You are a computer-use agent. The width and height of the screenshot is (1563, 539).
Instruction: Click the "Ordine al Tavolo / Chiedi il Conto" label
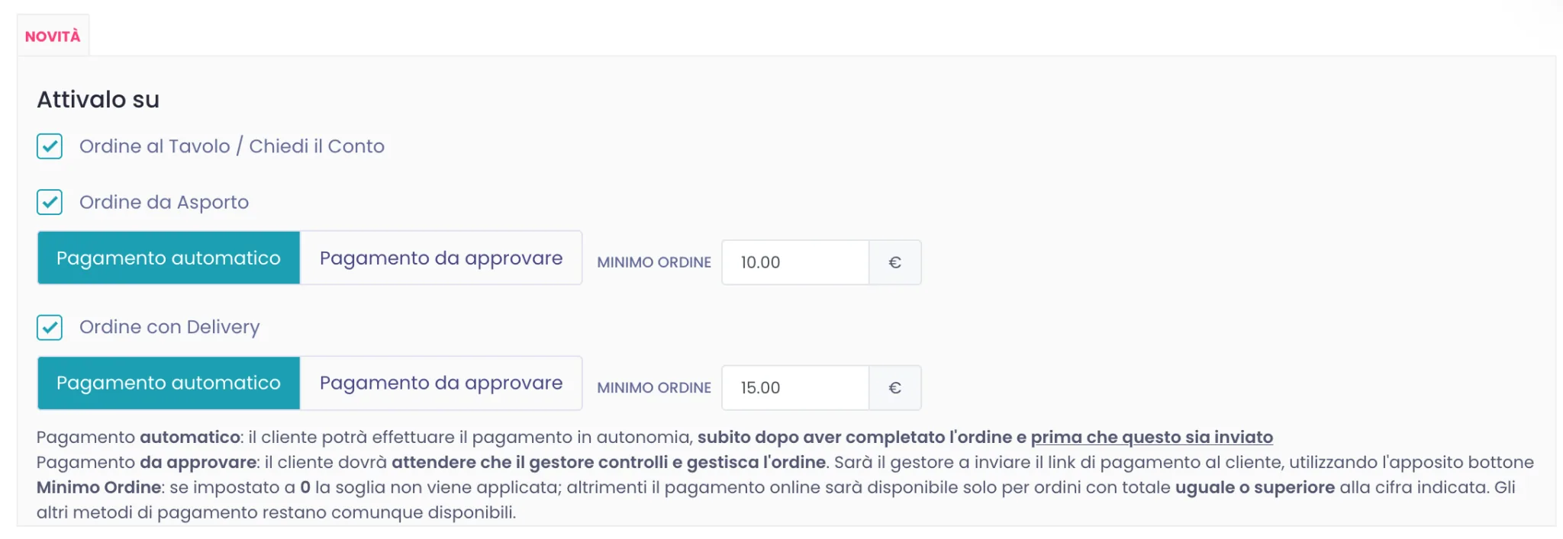232,146
